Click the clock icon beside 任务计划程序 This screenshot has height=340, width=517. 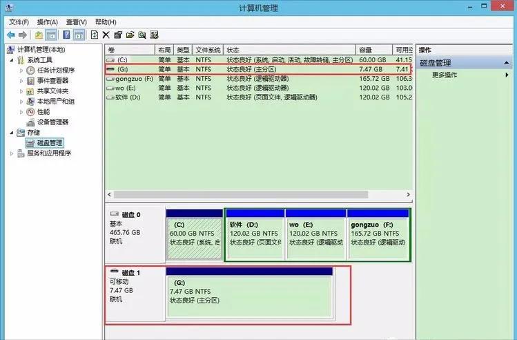pyautogui.click(x=30, y=70)
